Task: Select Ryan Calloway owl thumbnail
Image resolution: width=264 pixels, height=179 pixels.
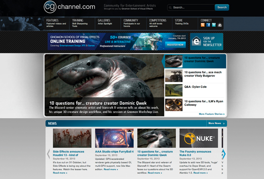Action: 174,105
